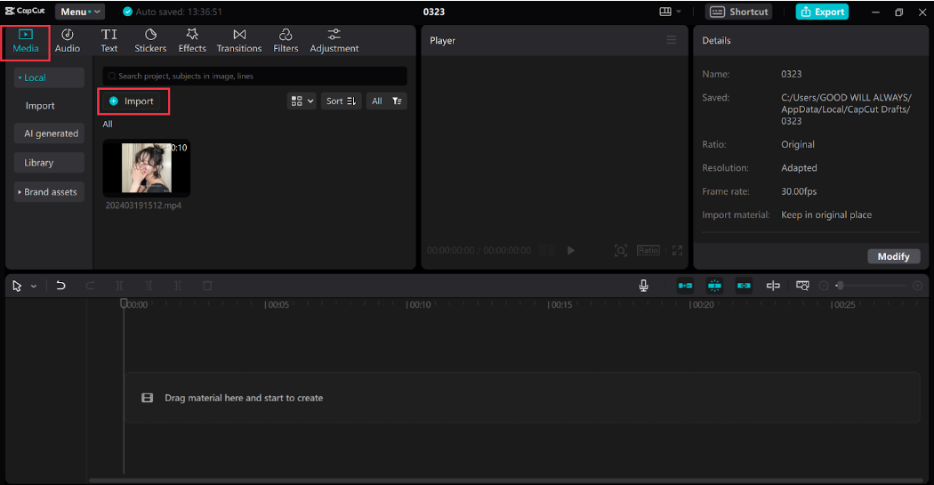Play the preview in Player

click(571, 250)
